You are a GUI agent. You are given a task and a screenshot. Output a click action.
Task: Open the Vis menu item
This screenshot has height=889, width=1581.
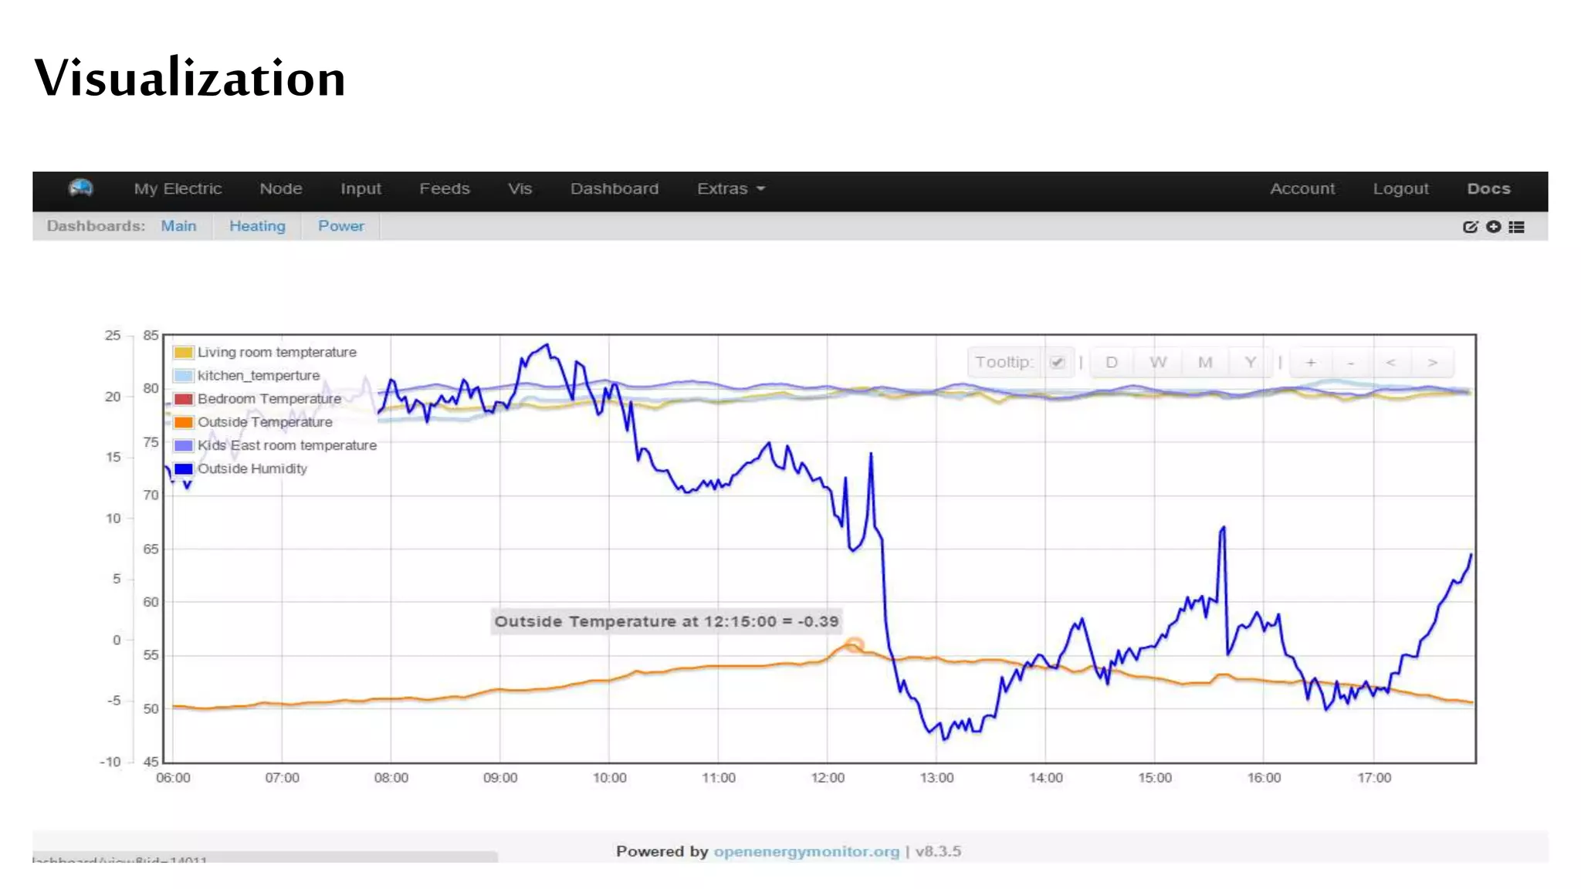coord(520,189)
